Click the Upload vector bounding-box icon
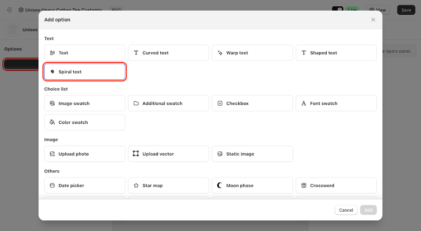Image resolution: width=421 pixels, height=231 pixels. (x=136, y=153)
